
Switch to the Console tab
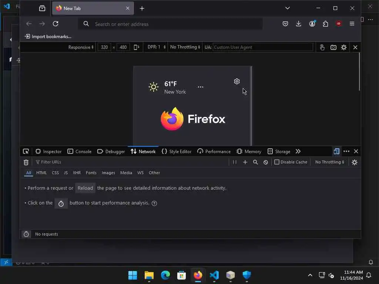(80, 151)
